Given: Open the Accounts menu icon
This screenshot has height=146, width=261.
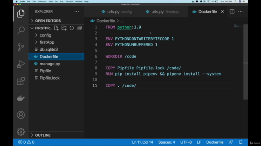Looking at the screenshot, I should pyautogui.click(x=21, y=115).
